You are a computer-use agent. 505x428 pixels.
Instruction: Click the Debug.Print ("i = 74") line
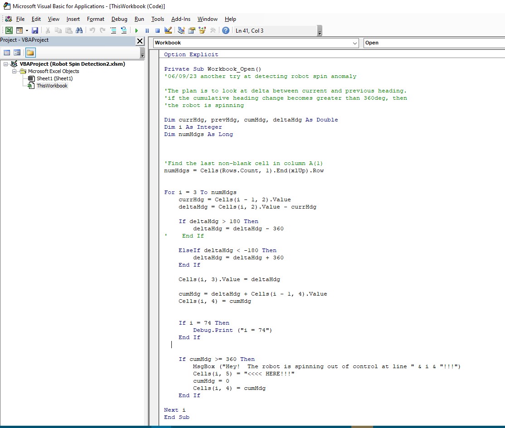tap(233, 330)
